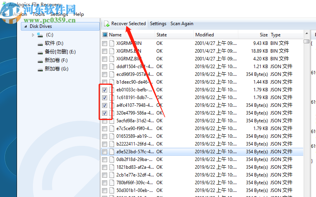Click file icon of b2222411-26fd row
The width and height of the screenshot is (316, 197).
pos(112,144)
